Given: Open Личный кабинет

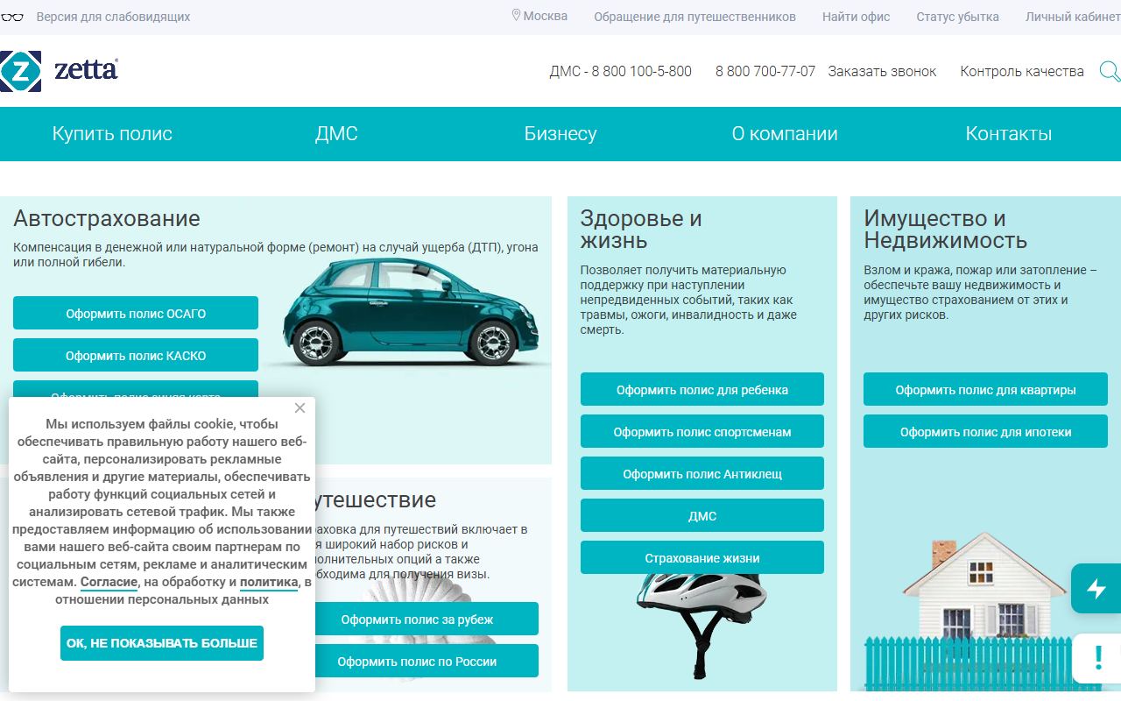Looking at the screenshot, I should 1073,17.
